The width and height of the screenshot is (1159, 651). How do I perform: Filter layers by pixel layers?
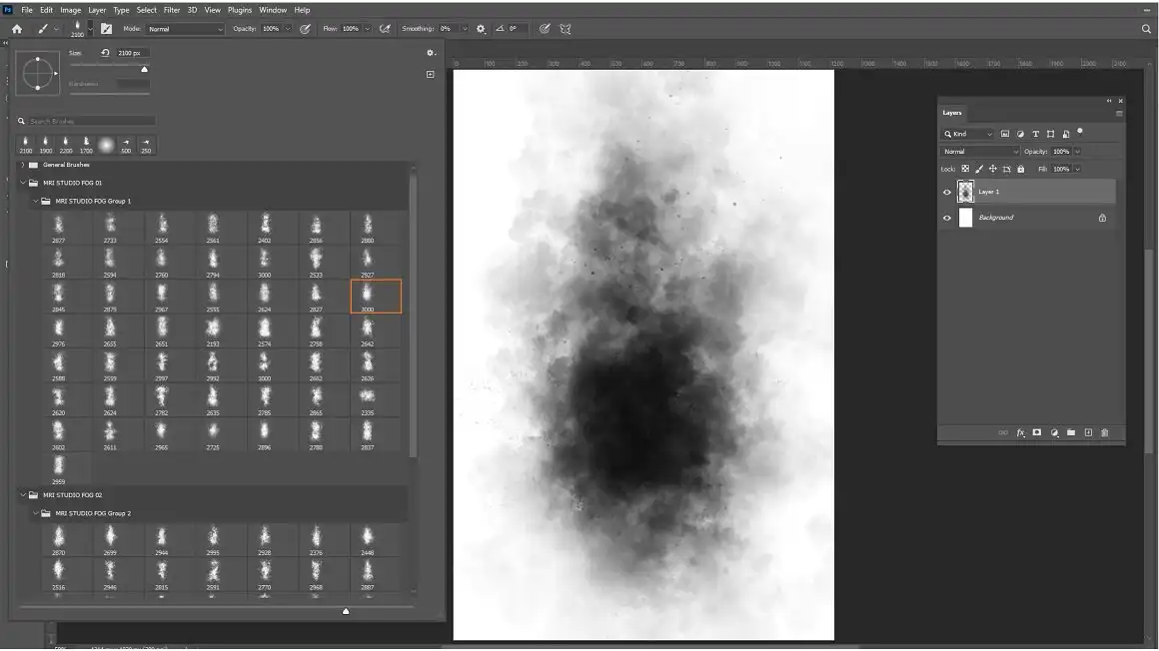(1005, 134)
